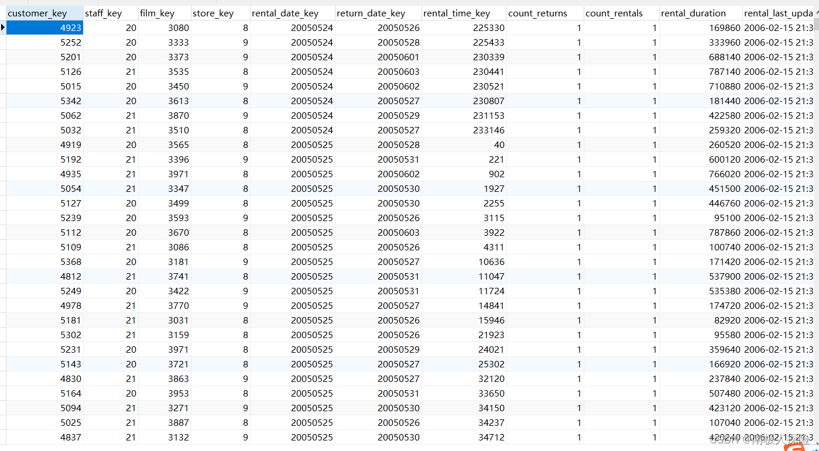
Task: Select rental_duration cell 107040
Action: pyautogui.click(x=701, y=422)
